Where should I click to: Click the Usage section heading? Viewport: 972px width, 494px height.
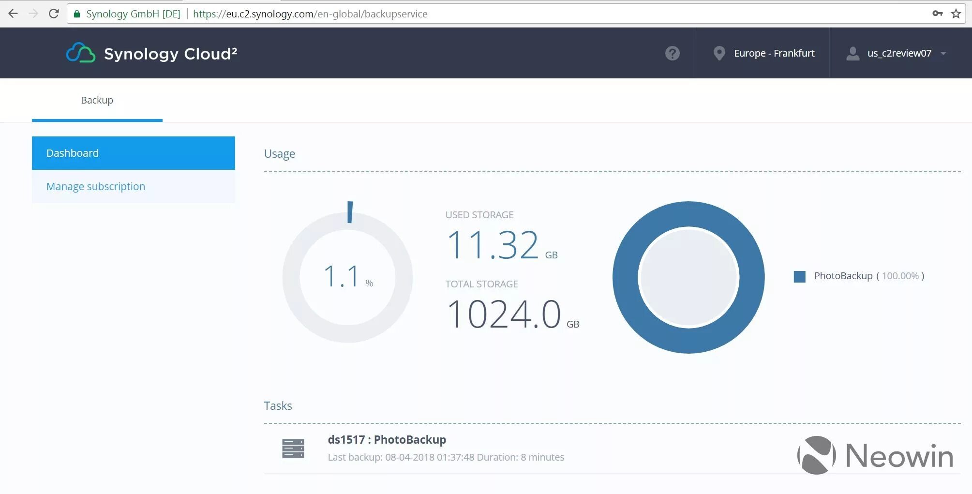pos(280,154)
